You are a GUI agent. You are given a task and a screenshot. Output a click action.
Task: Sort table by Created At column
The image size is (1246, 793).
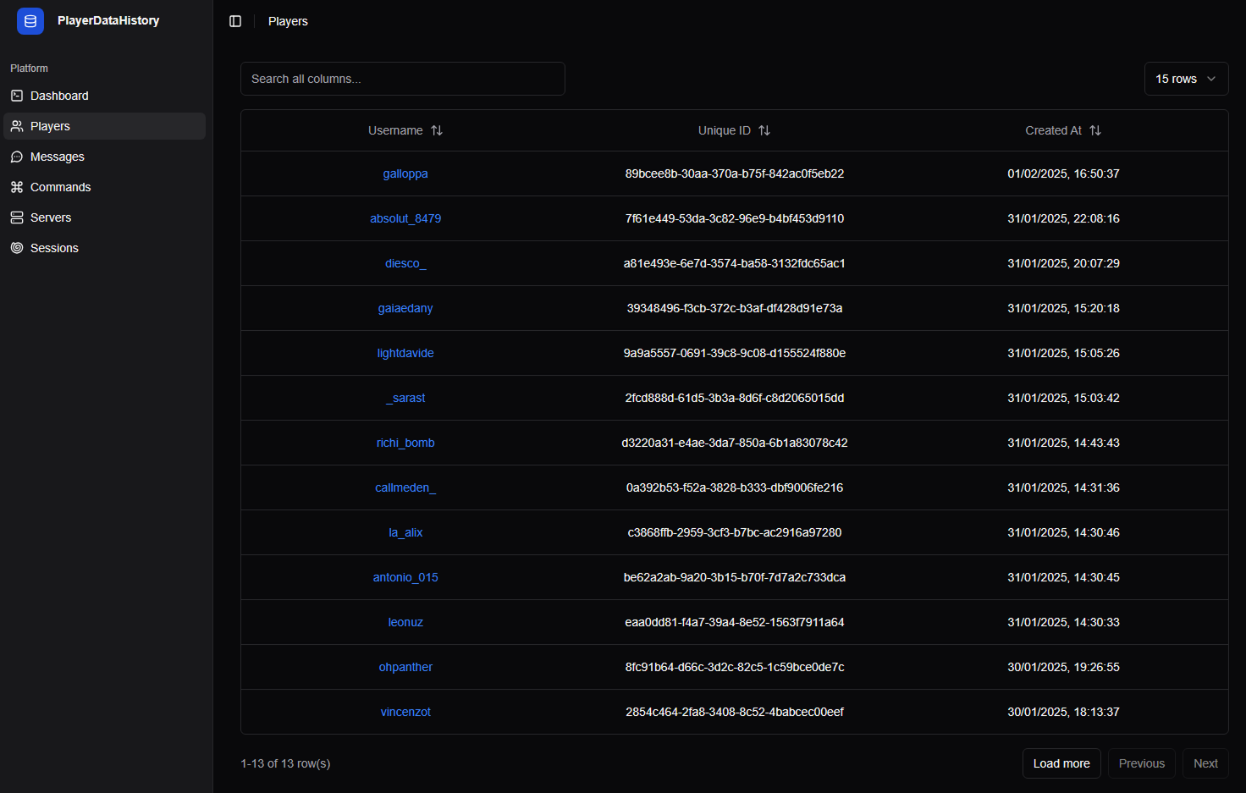1063,130
